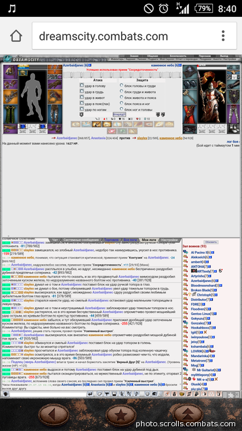Open 'Системные сообщения' tab
This screenshot has width=242, height=431.
(81, 240)
